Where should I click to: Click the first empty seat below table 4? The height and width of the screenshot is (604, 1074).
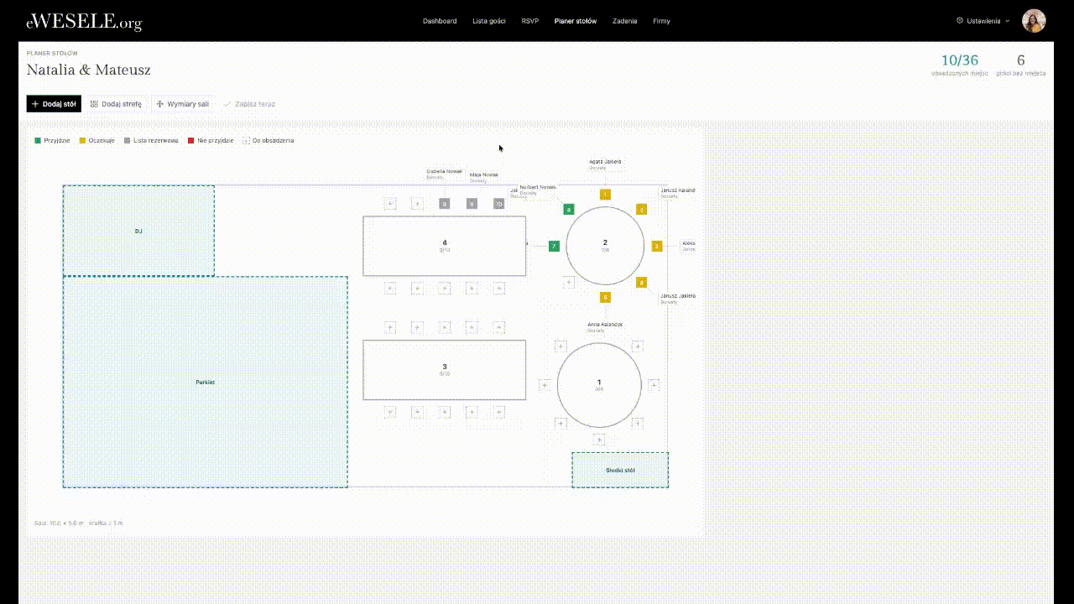(x=390, y=288)
